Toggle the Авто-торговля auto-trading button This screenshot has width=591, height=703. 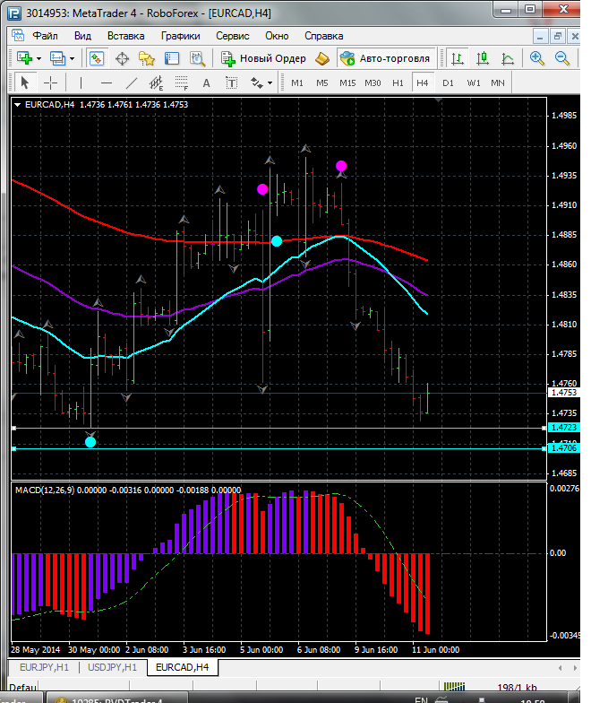(385, 58)
